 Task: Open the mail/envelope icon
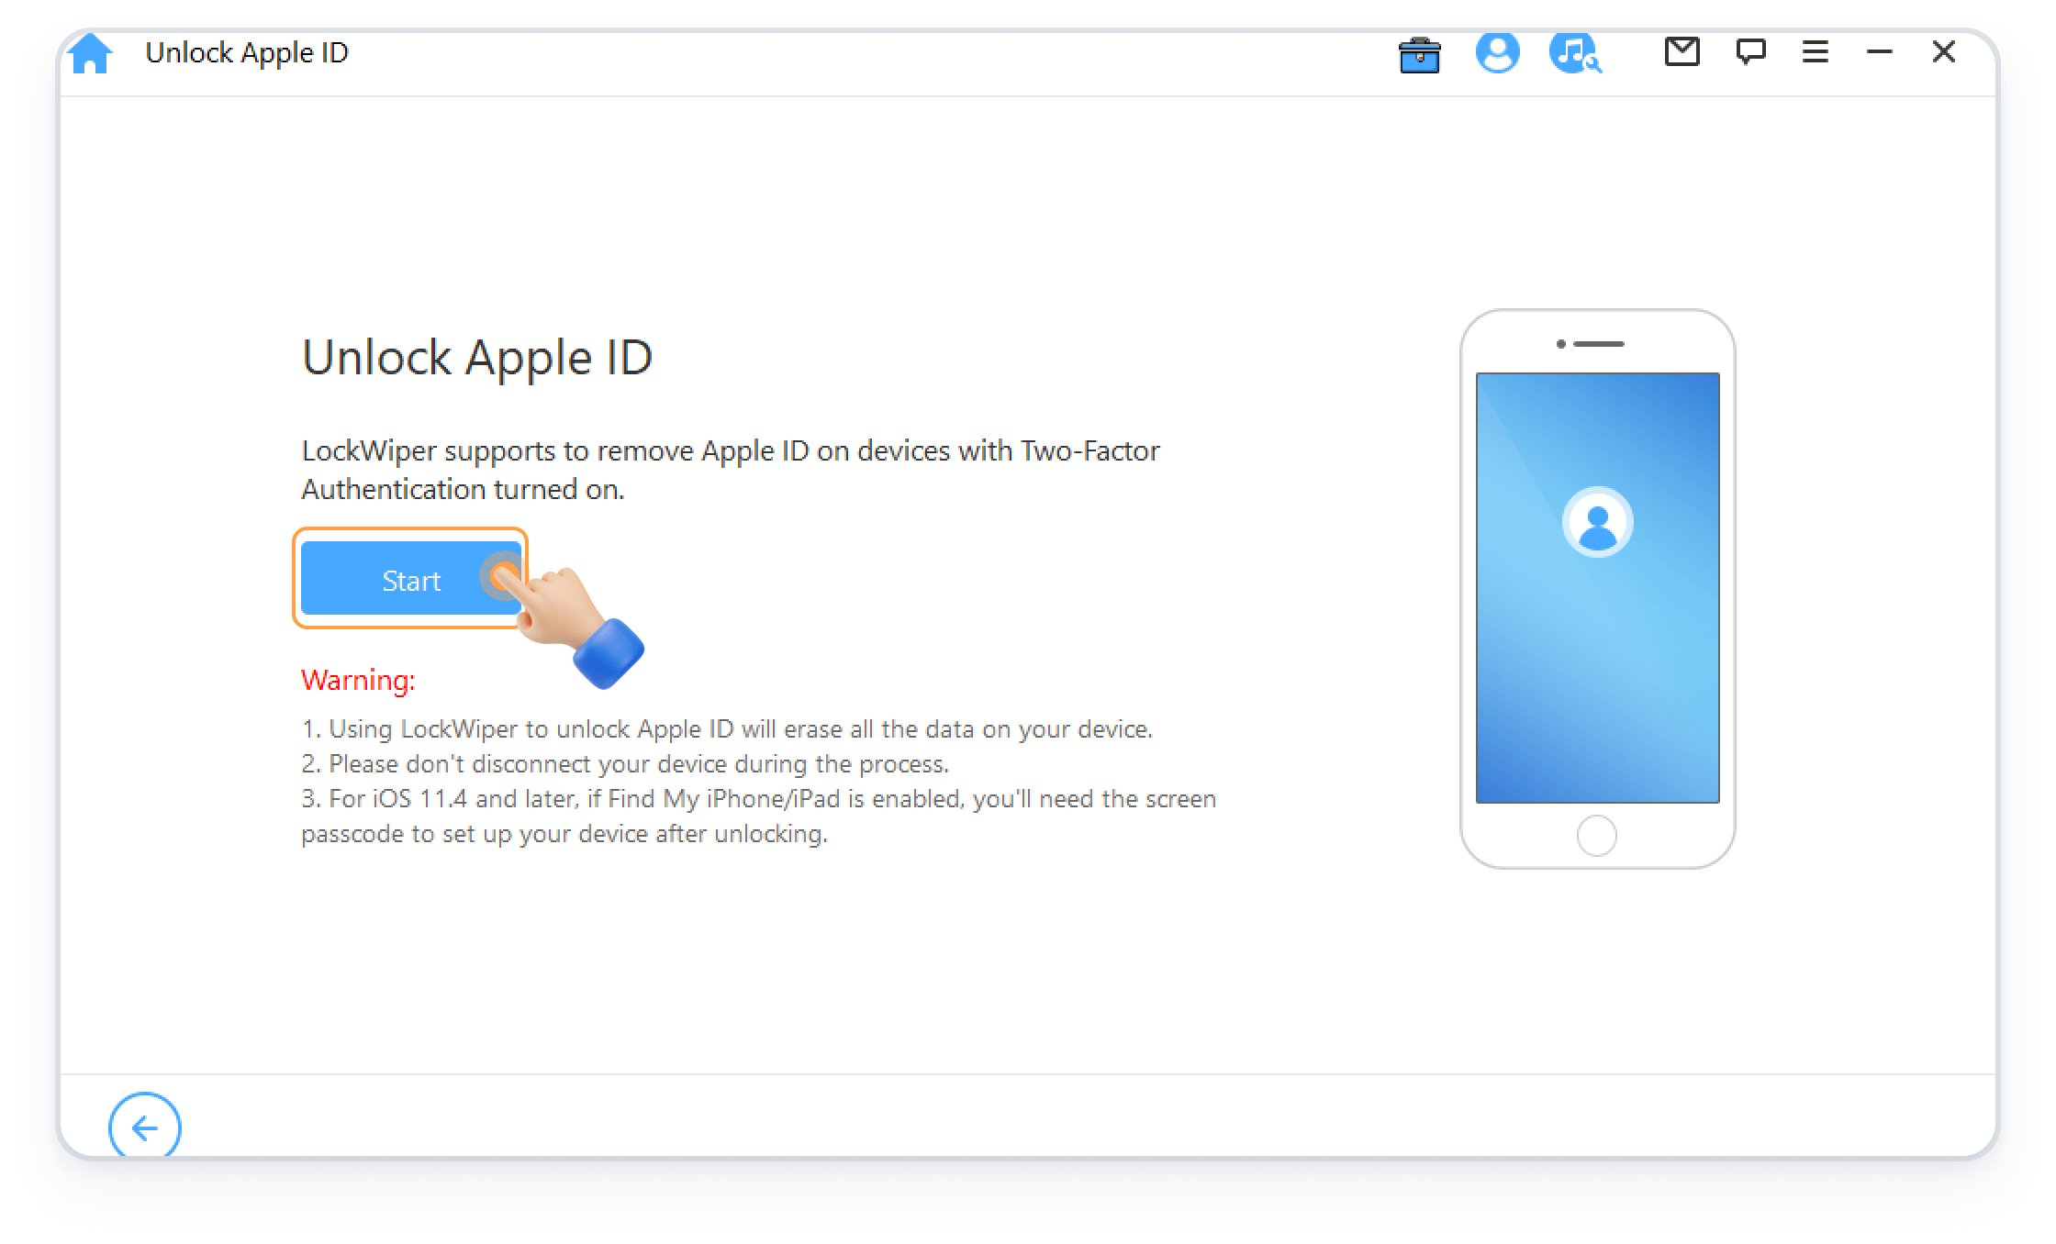point(1679,53)
